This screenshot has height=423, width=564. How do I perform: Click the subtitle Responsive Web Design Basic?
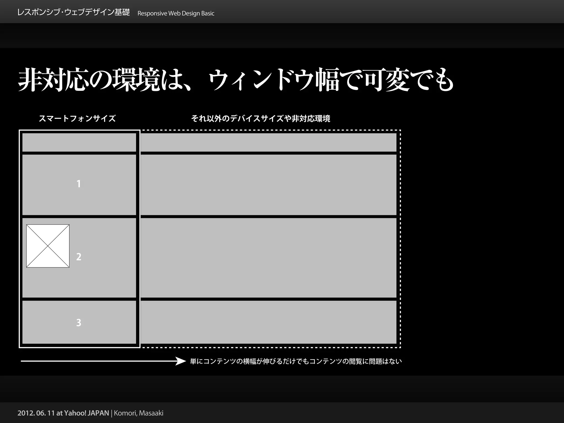(x=176, y=13)
